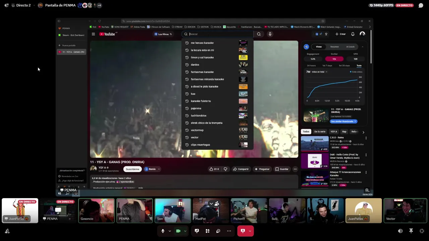This screenshot has height=241, width=429.
Task: Select Sion's video tile
Action: [x=173, y=211]
